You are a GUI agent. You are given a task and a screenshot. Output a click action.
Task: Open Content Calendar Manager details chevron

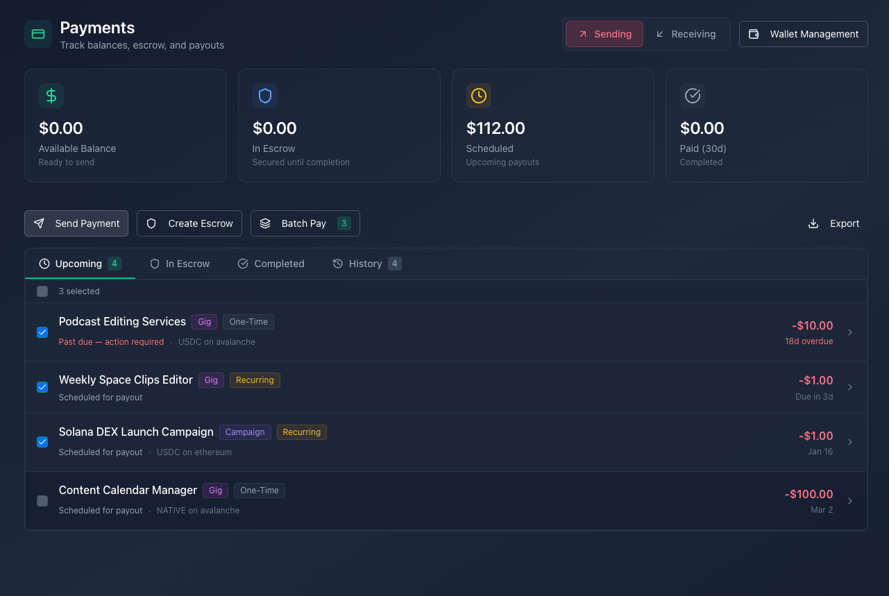pyautogui.click(x=850, y=501)
